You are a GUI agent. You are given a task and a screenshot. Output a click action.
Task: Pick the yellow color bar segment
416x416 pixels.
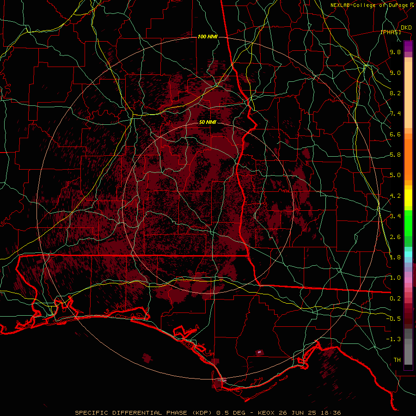point(408,198)
